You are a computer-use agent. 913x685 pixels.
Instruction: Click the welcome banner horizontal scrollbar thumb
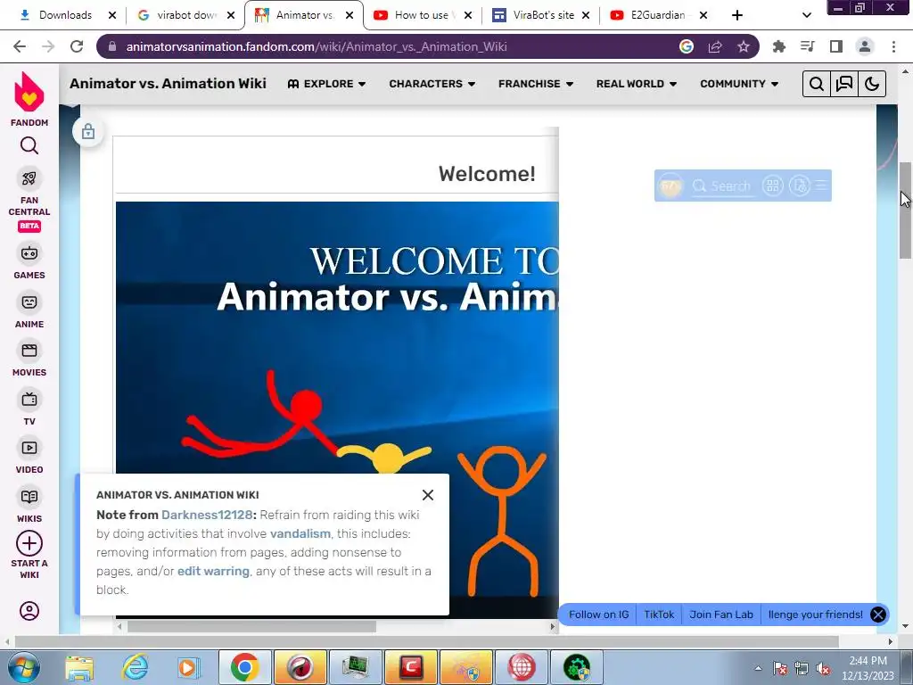click(x=251, y=627)
